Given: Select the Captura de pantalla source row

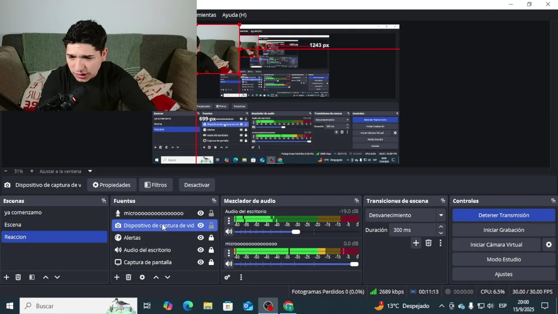Looking at the screenshot, I should pyautogui.click(x=164, y=262).
